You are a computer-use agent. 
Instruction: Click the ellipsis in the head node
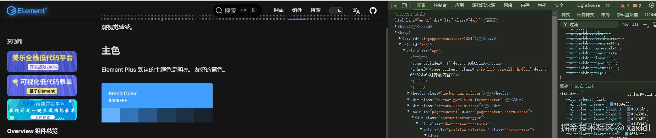pos(414,27)
